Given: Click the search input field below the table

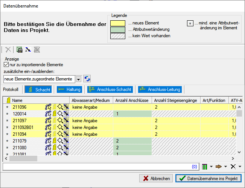Looking at the screenshot, I should [x=98, y=166].
